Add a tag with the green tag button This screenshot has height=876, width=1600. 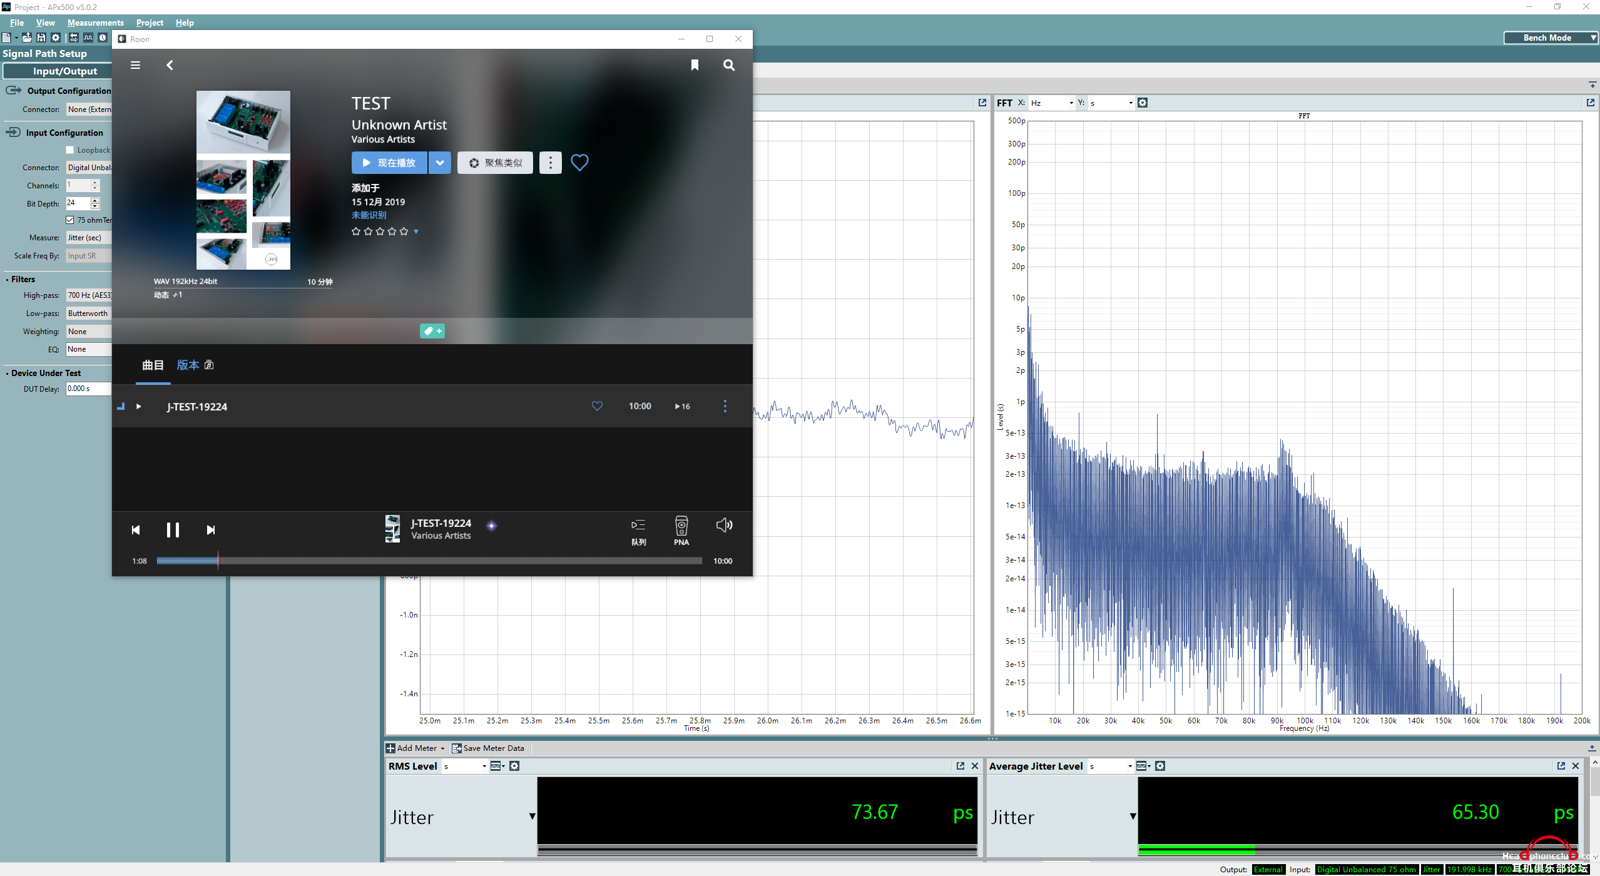[432, 331]
